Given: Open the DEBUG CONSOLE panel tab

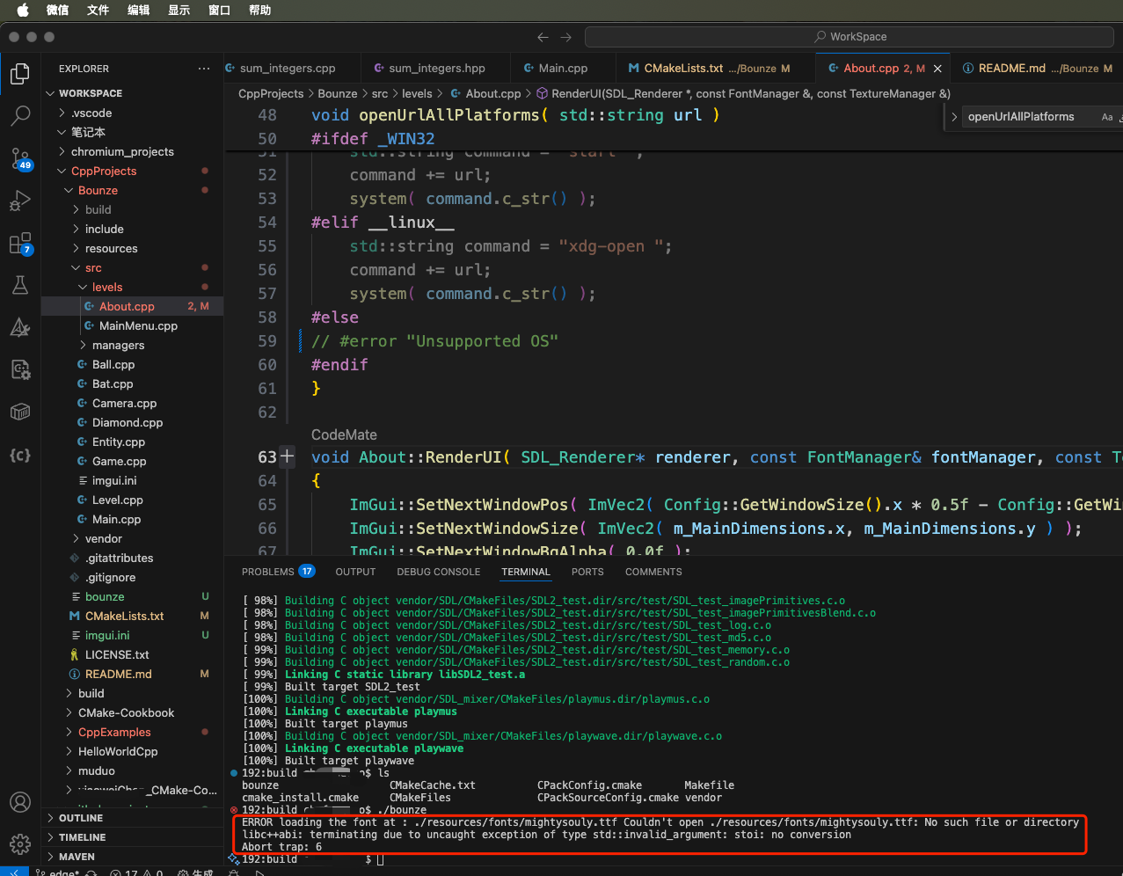Looking at the screenshot, I should click(x=438, y=572).
